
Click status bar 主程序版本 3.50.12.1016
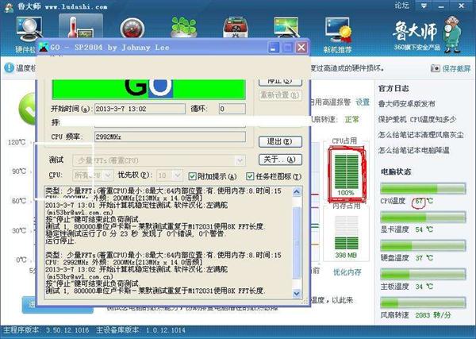[x=47, y=330]
